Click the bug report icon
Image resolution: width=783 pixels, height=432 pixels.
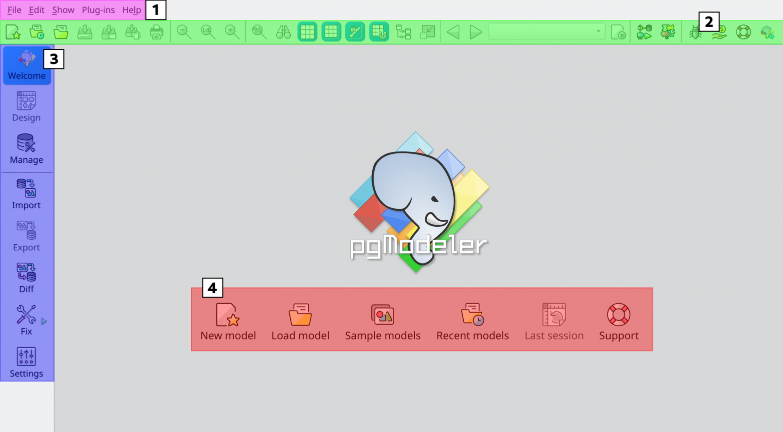tap(695, 33)
